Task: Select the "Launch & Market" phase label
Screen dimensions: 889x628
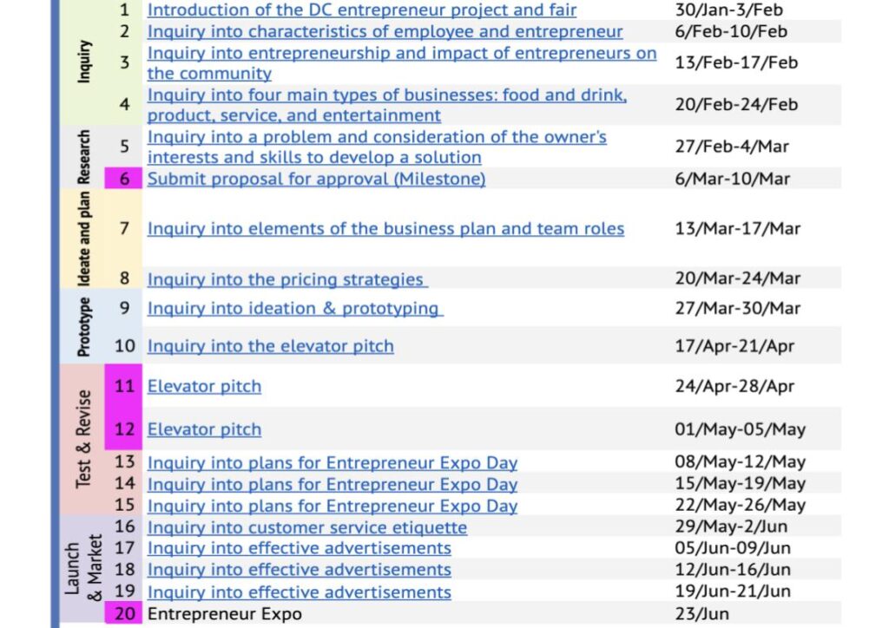Action: (84, 569)
